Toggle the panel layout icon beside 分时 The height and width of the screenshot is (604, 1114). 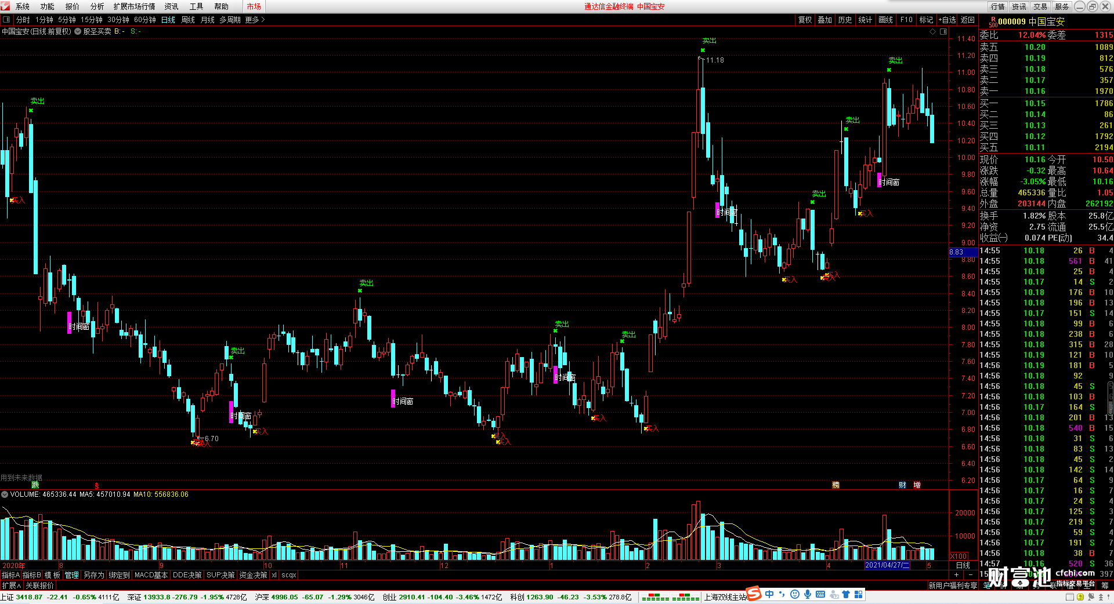coord(6,20)
